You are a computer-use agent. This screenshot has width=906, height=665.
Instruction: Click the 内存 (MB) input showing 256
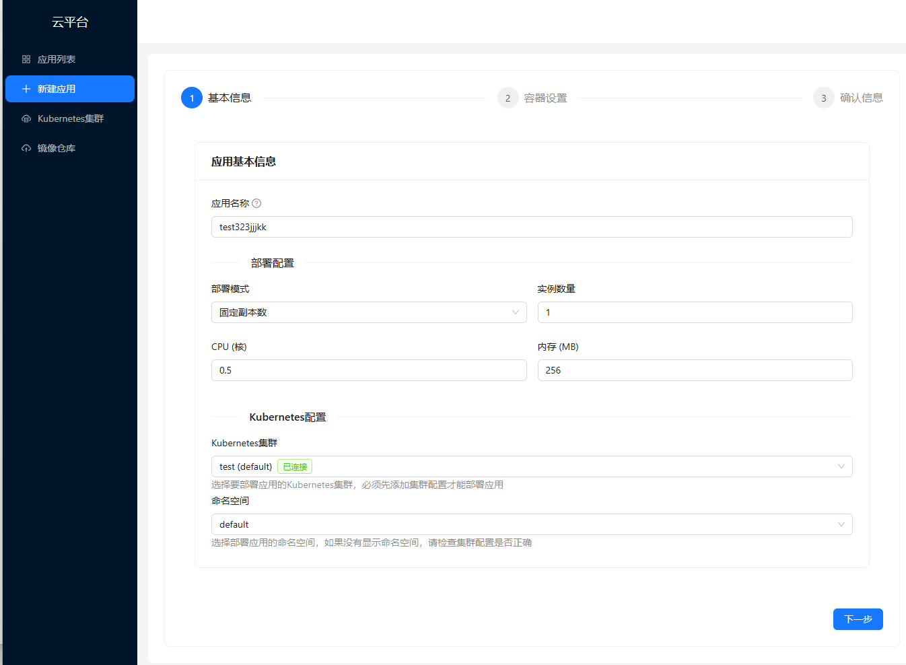[x=695, y=370]
